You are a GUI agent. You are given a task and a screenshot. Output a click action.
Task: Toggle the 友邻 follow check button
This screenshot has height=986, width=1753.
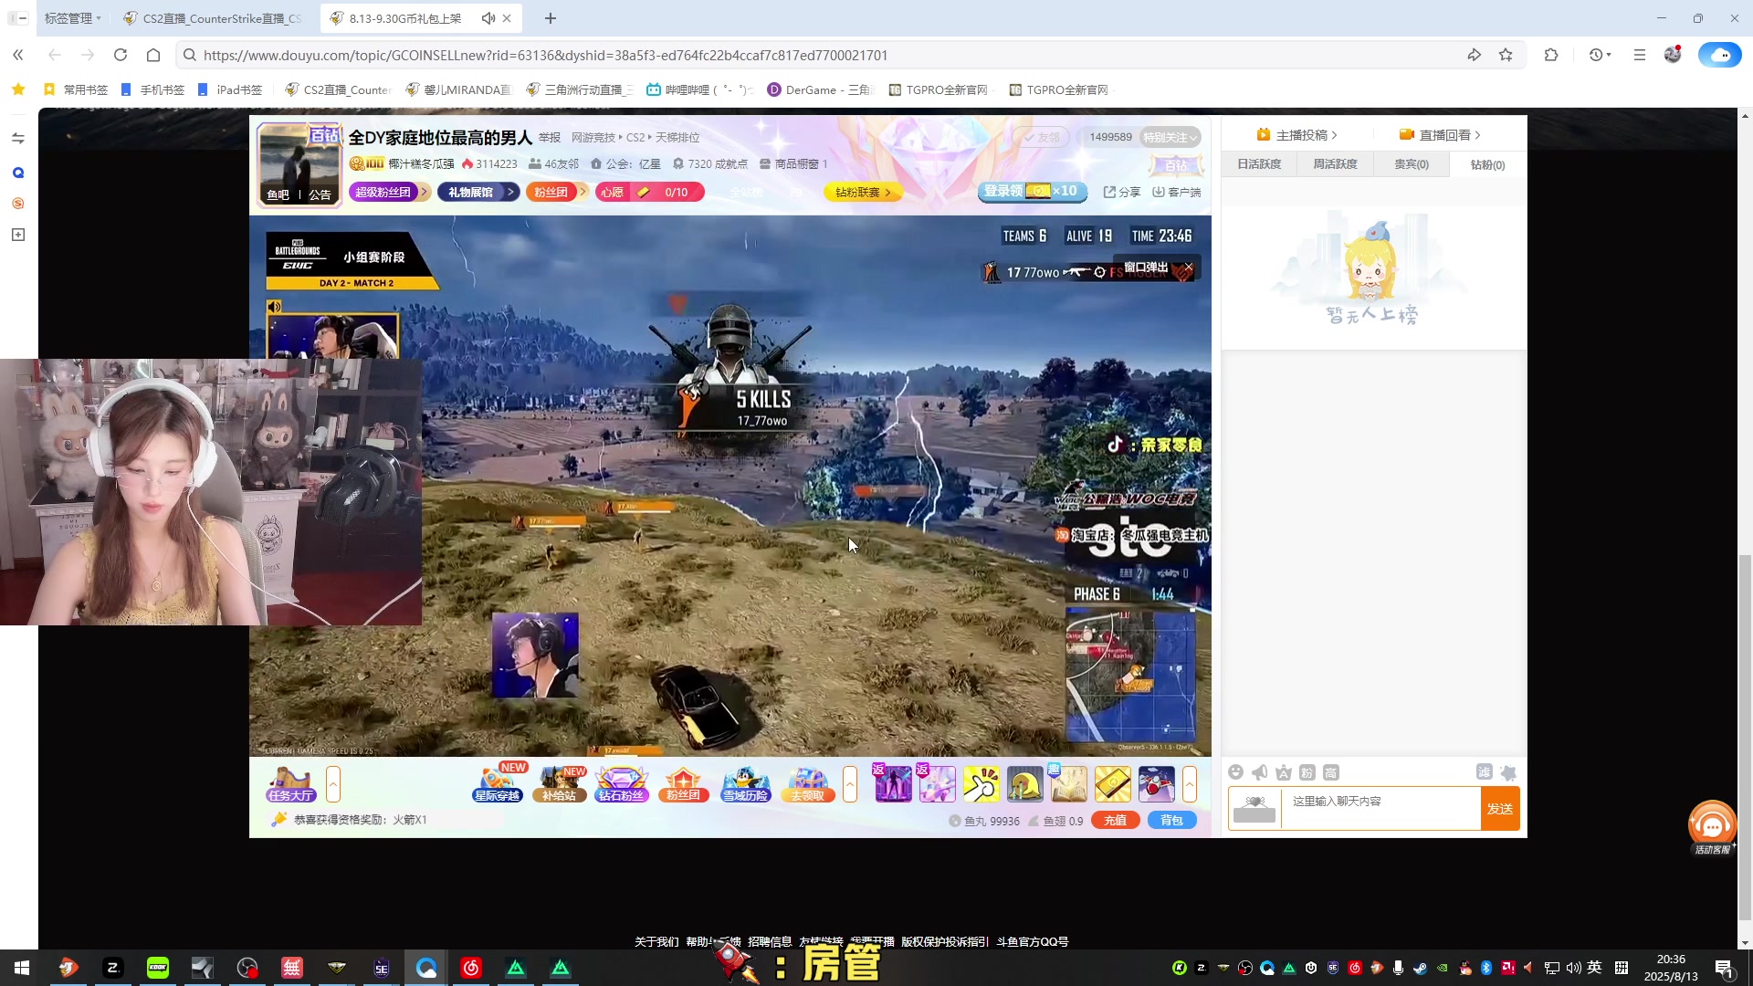1040,137
